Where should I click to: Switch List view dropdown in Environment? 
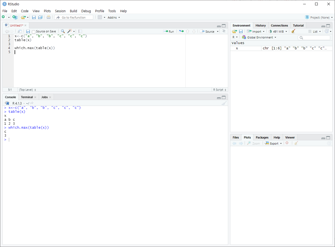click(x=315, y=31)
